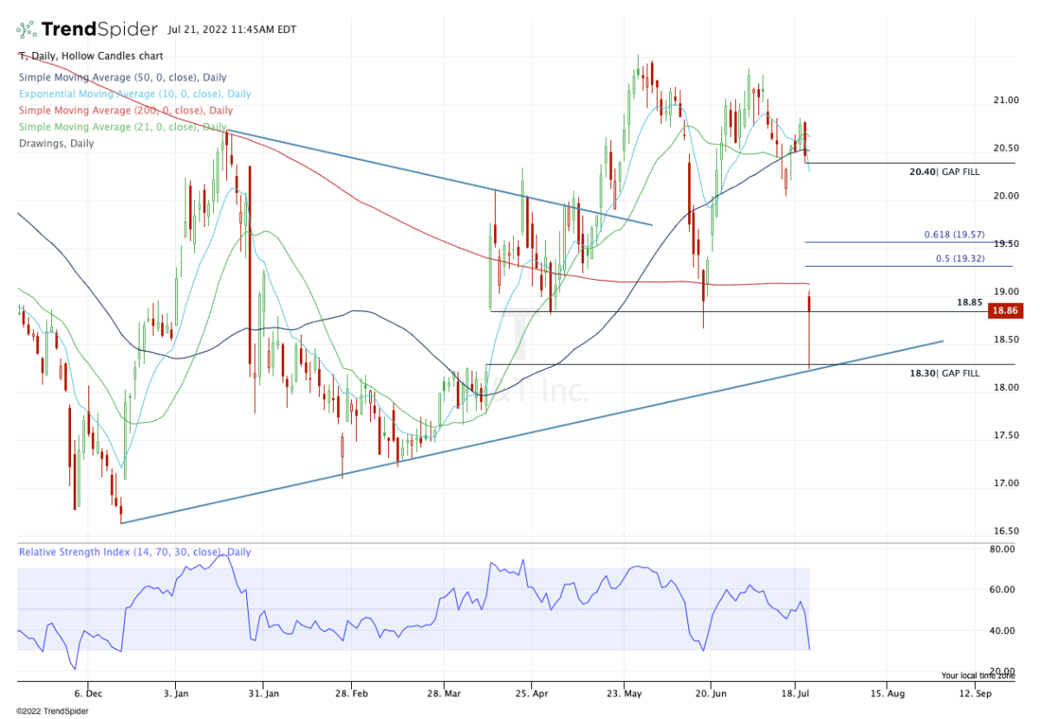The height and width of the screenshot is (719, 1040).
Task: Click the '20. Jun' date axis label
Action: (x=711, y=694)
